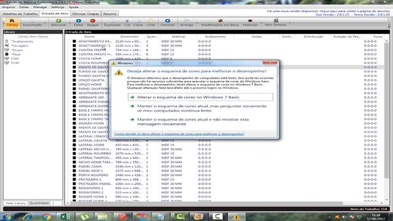Select the *Ferragem library item
The width and height of the screenshot is (393, 221).
click(19, 45)
